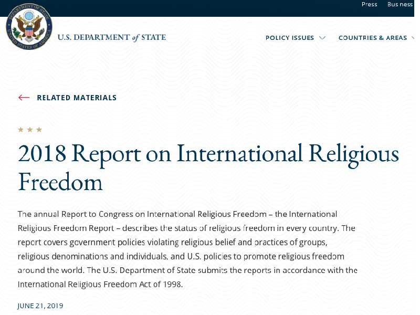Open the Policy Issues menu
Screen dimensions: 420x315
290,38
